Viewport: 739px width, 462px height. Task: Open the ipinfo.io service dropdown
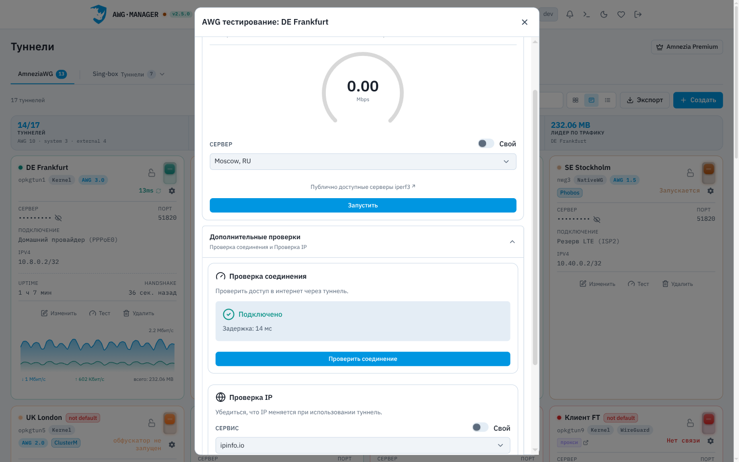coord(363,446)
